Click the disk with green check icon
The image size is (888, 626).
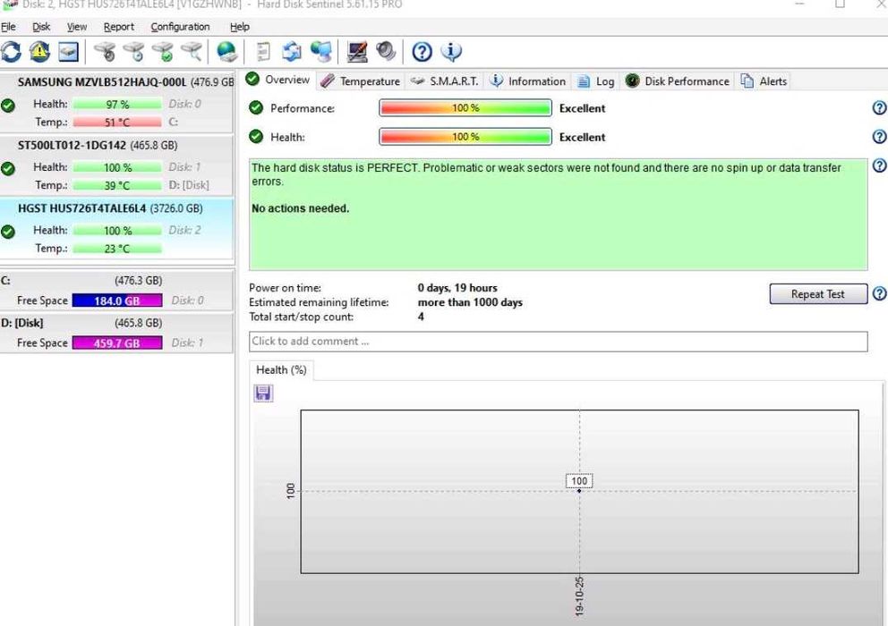click(163, 52)
